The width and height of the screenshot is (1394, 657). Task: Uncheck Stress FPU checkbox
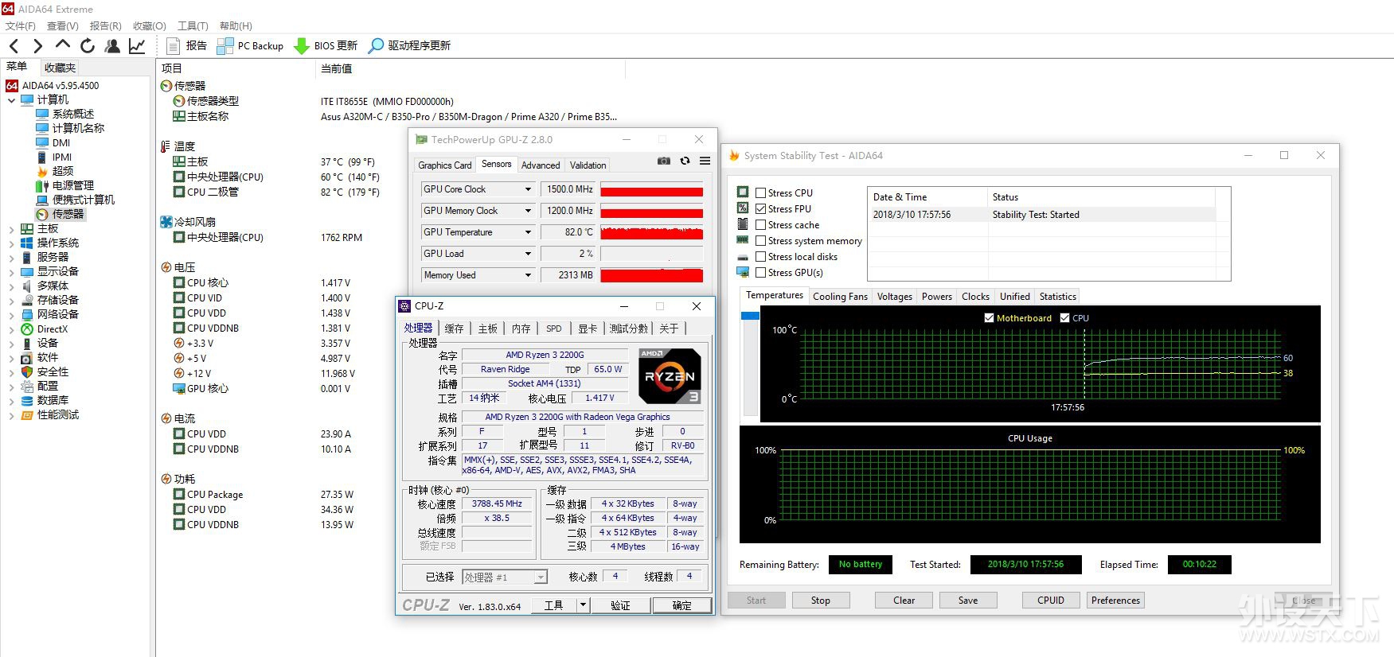point(760,208)
